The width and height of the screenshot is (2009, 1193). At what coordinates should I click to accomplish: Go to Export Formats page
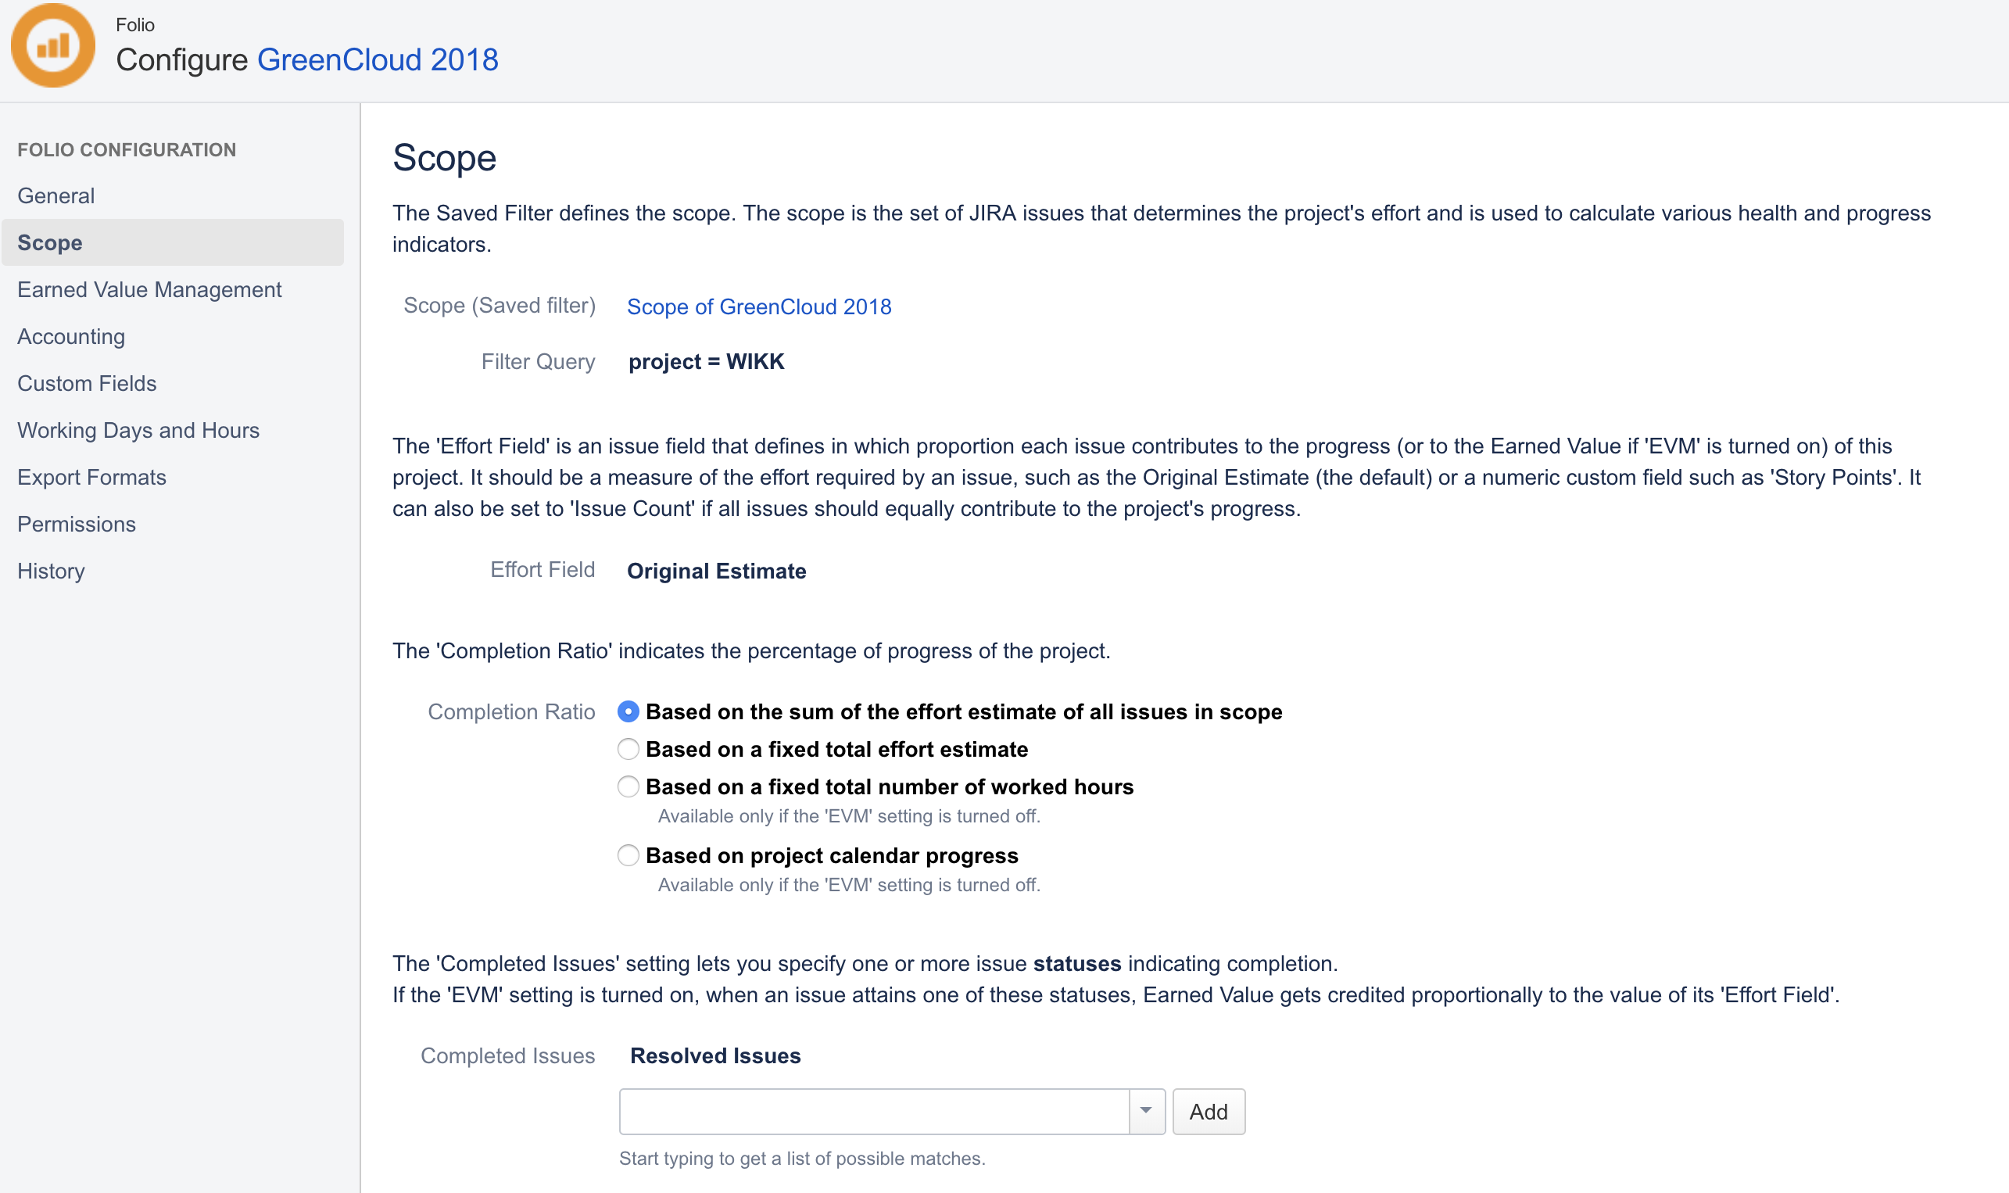click(91, 477)
